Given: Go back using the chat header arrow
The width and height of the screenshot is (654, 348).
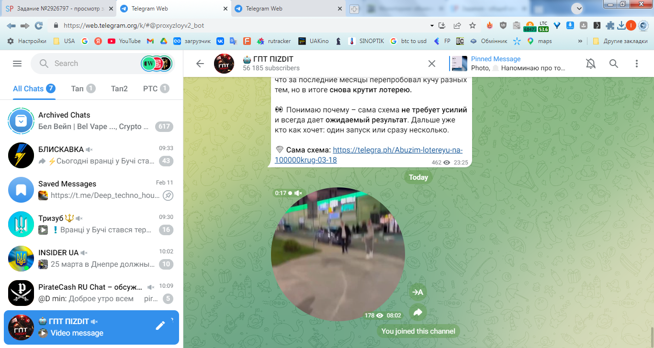Looking at the screenshot, I should tap(200, 64).
